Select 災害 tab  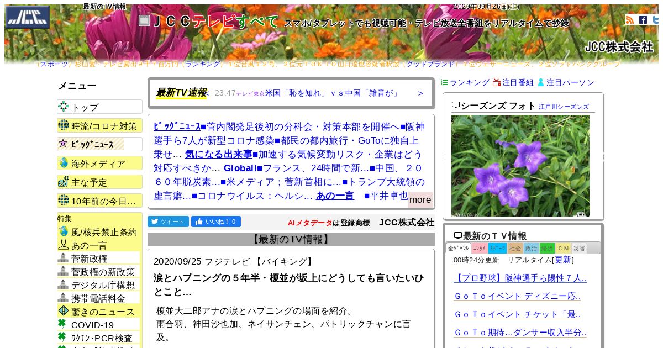pyautogui.click(x=579, y=249)
